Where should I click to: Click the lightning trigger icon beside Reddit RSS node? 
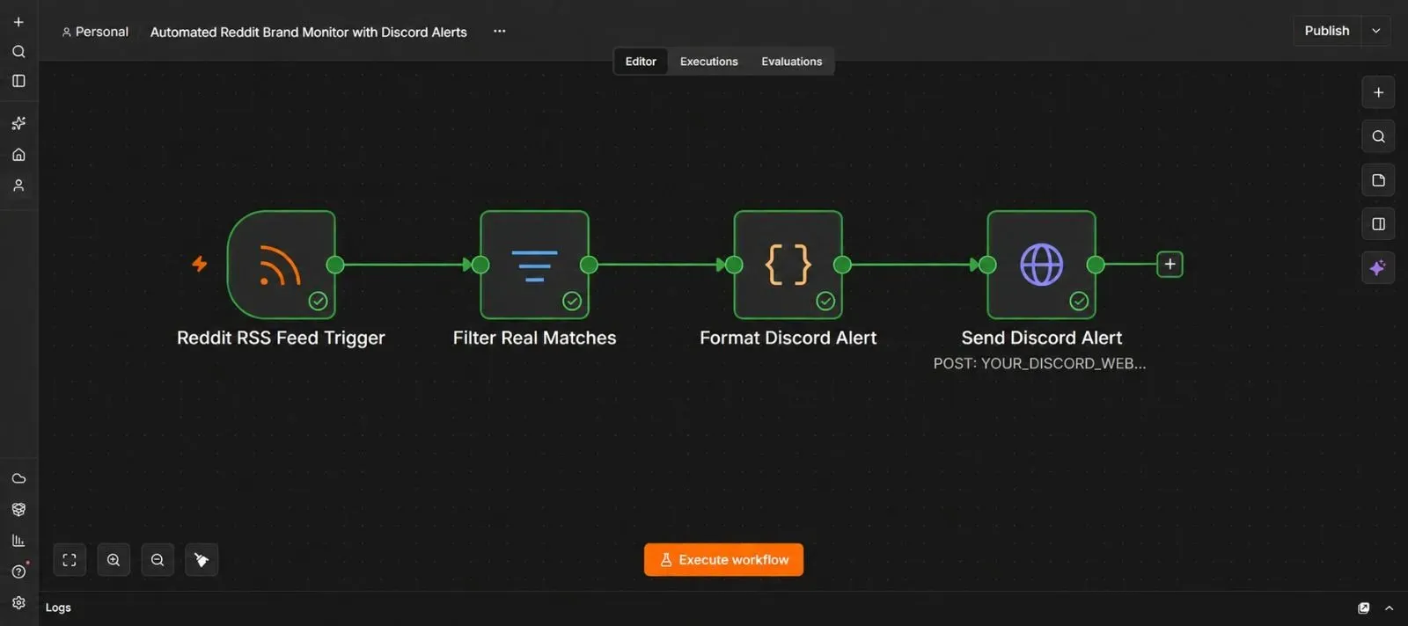(200, 263)
